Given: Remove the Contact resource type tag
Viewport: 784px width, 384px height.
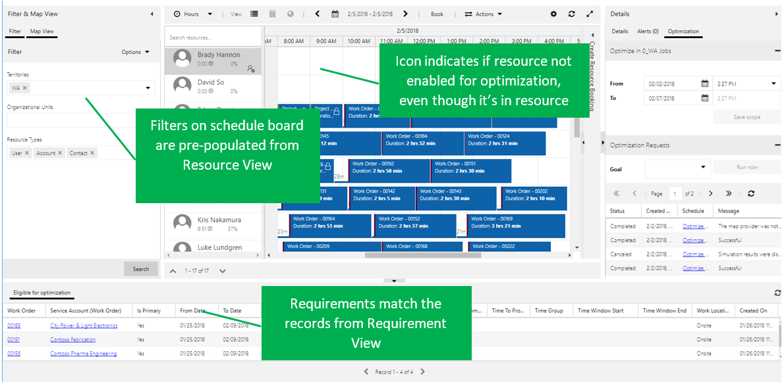Looking at the screenshot, I should (92, 153).
